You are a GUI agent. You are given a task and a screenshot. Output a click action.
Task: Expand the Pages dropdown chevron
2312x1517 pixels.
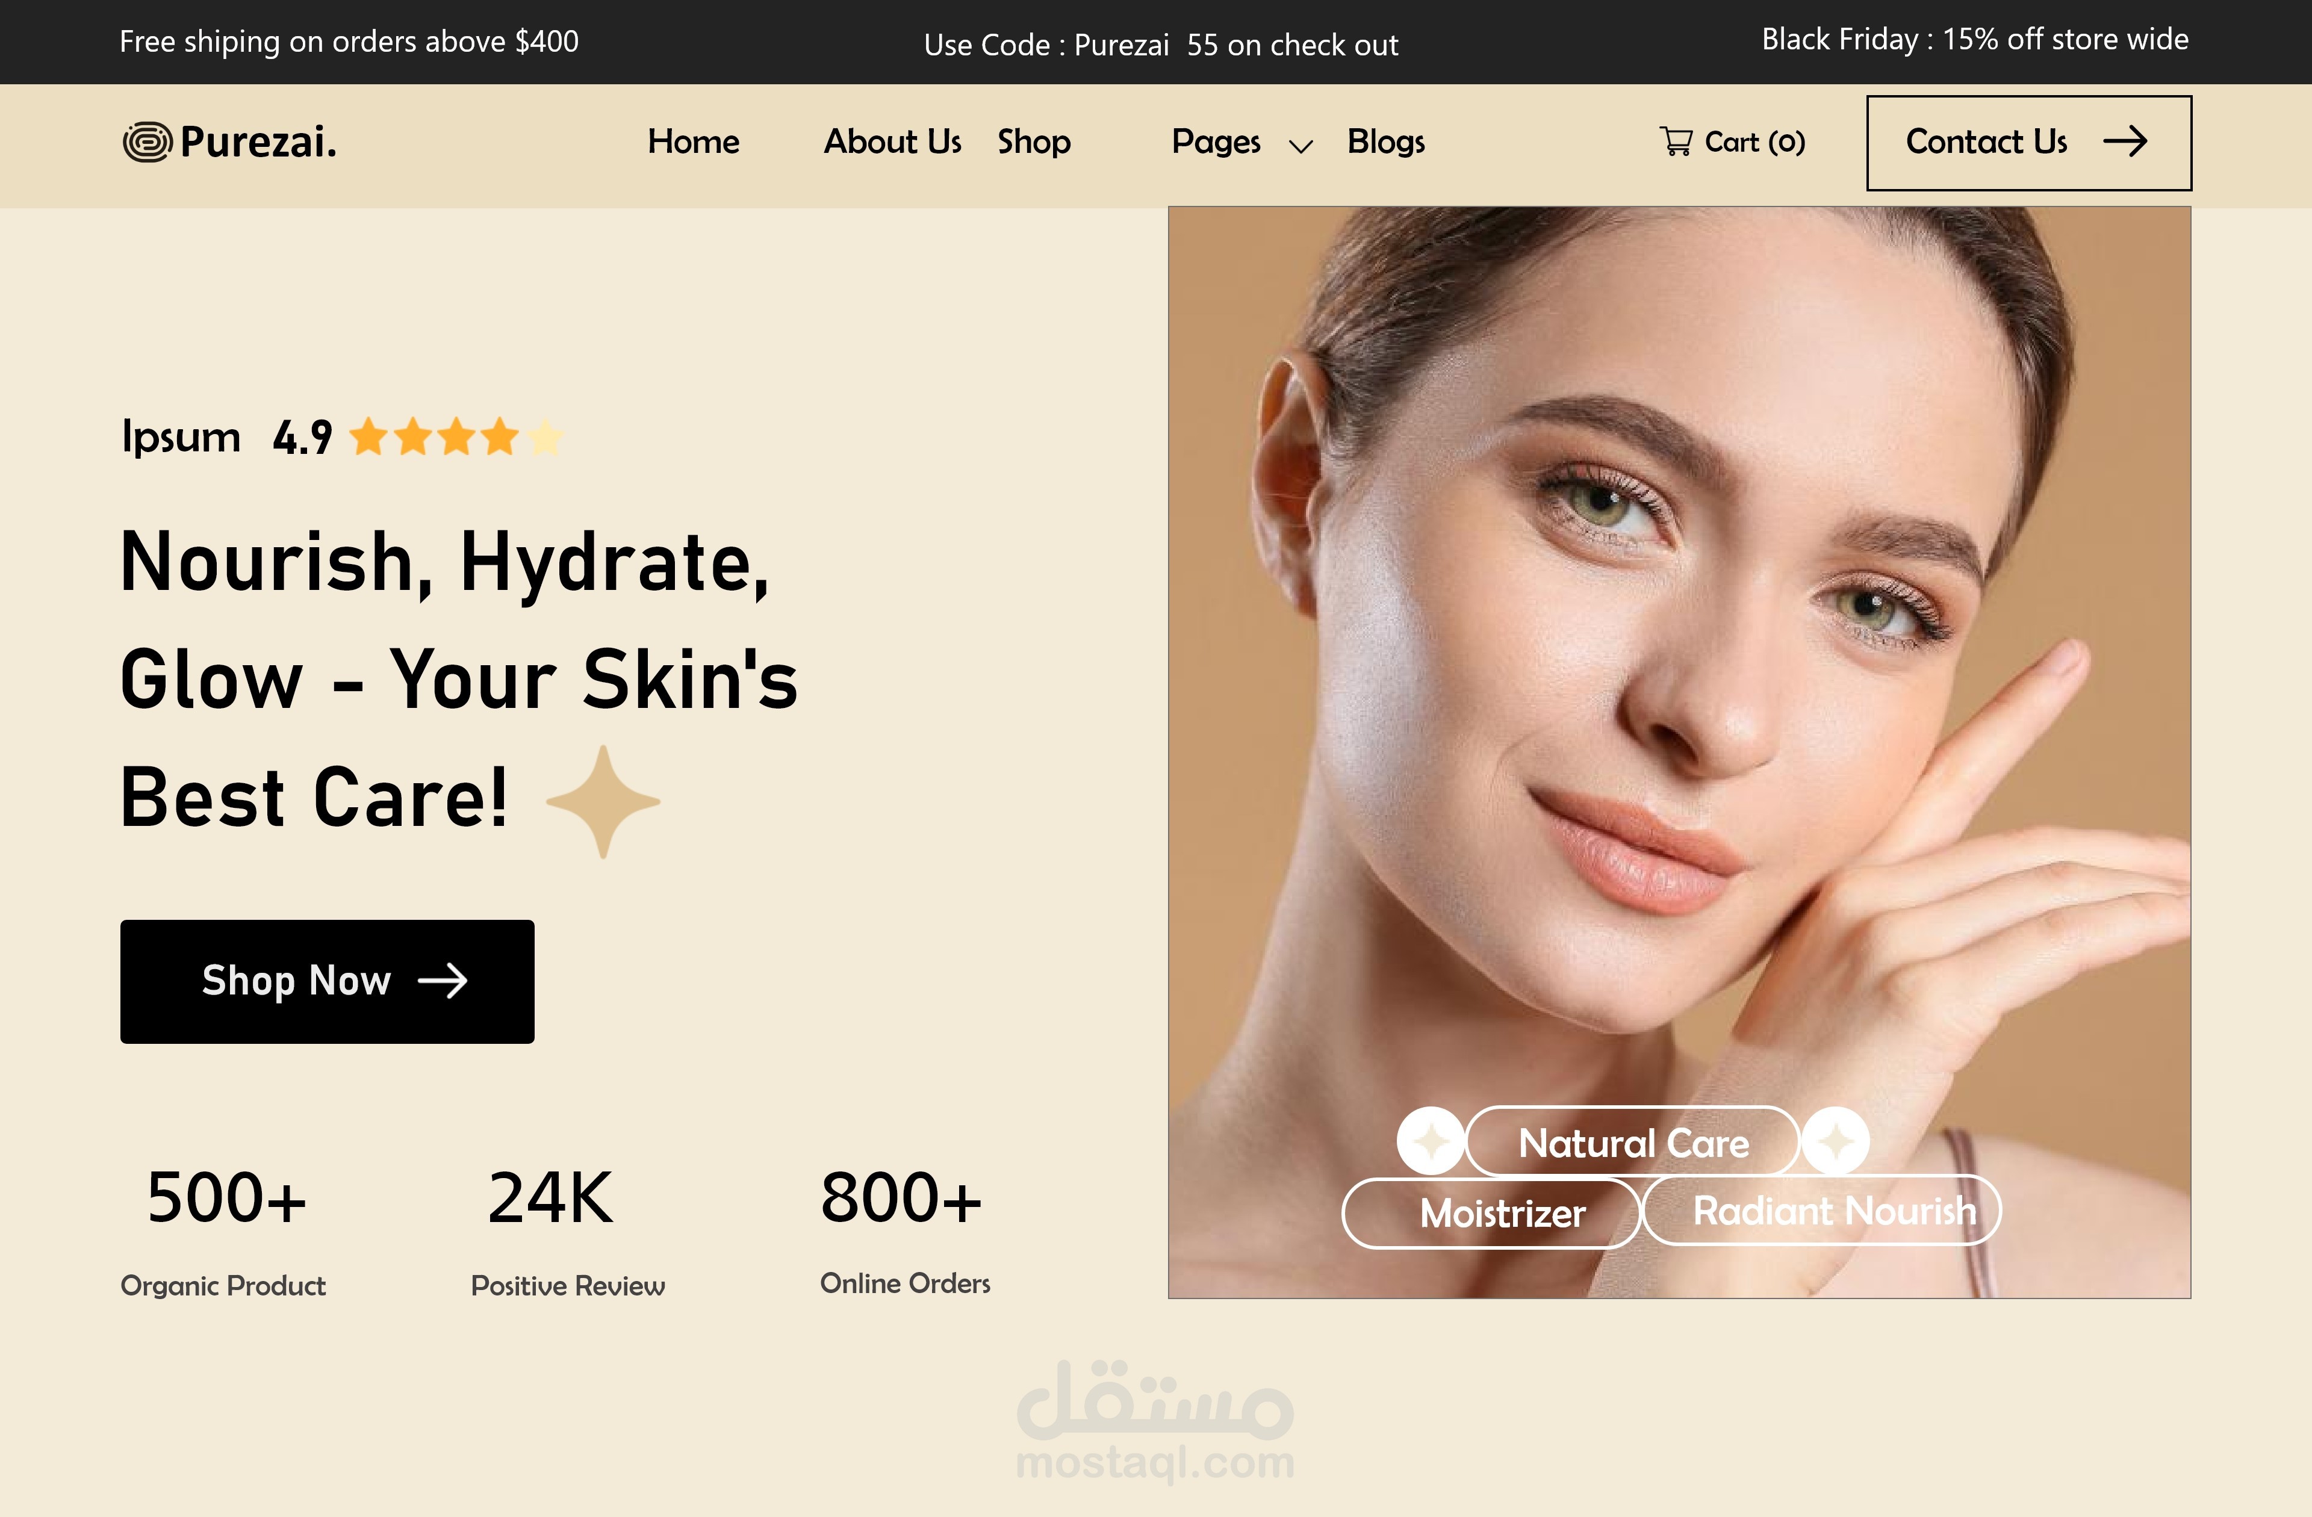(x=1300, y=147)
